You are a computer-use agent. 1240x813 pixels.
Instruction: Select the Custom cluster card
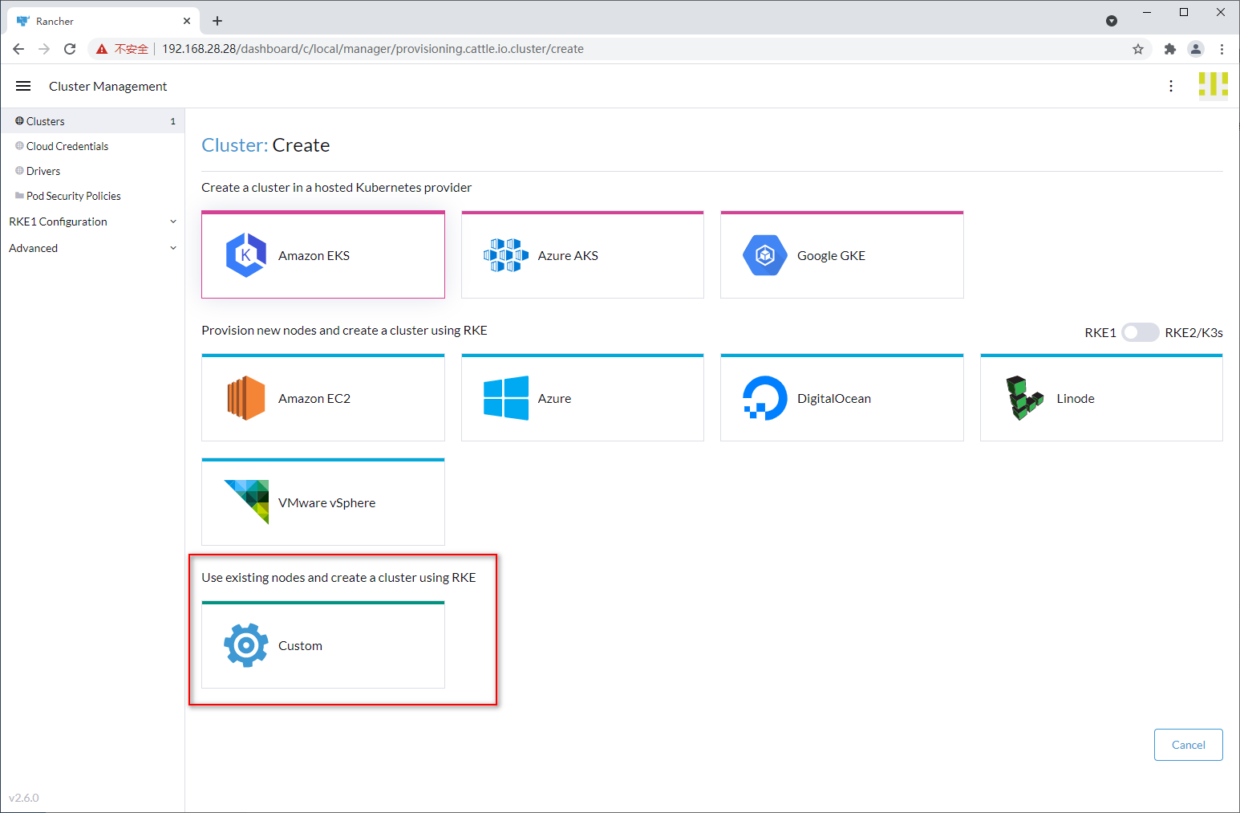click(323, 644)
